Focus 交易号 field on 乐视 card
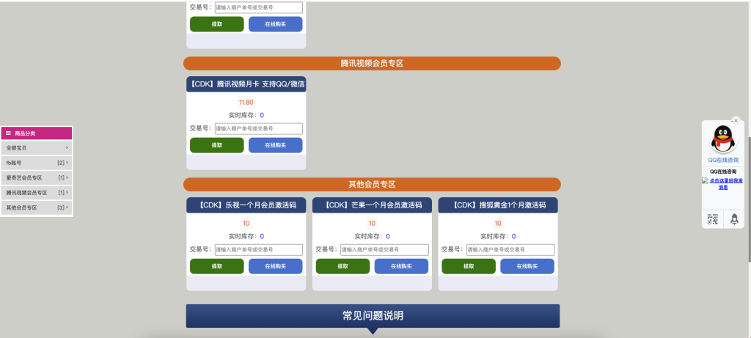Screen dimensions: 751x338 [259, 250]
